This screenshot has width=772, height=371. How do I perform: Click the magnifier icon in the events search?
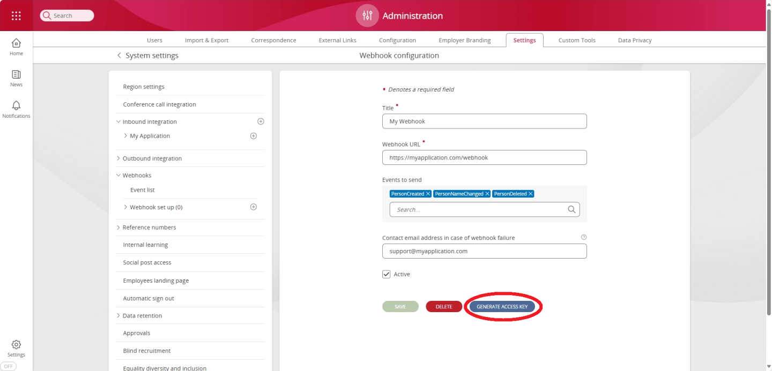571,209
